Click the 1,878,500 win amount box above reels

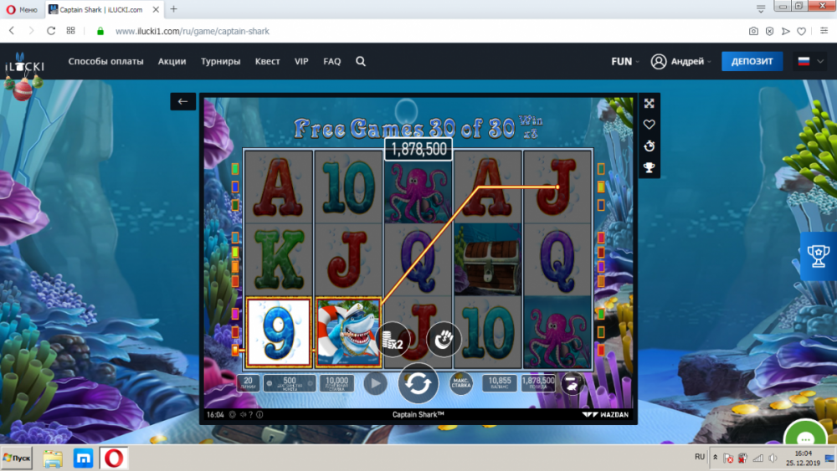[x=418, y=150]
